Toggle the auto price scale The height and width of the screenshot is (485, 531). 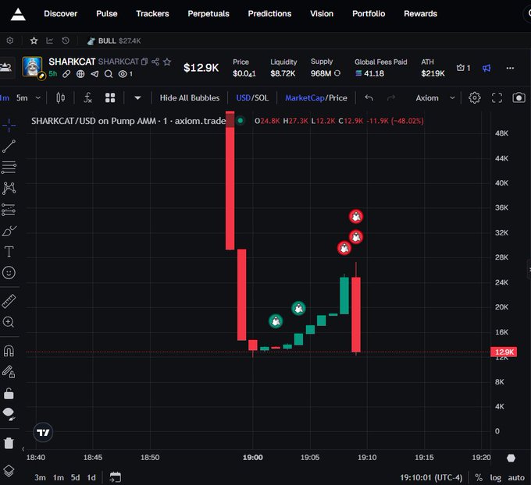pos(516,477)
